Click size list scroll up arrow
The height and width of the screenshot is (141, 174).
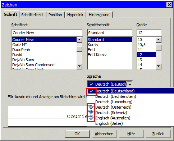159,40
